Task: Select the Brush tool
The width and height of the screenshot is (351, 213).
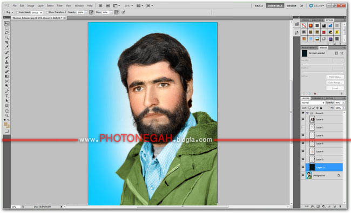Action: click(x=7, y=58)
